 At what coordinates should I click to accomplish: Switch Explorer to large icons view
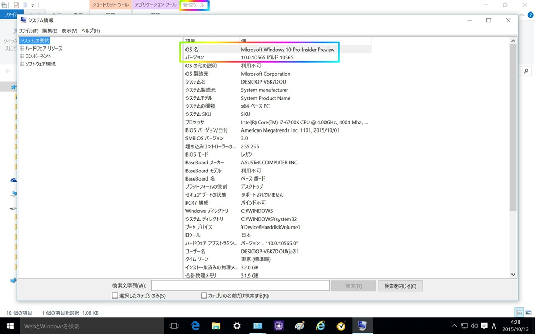(528, 312)
